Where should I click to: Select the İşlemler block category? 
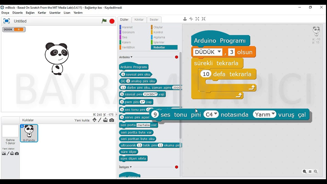tap(159, 42)
